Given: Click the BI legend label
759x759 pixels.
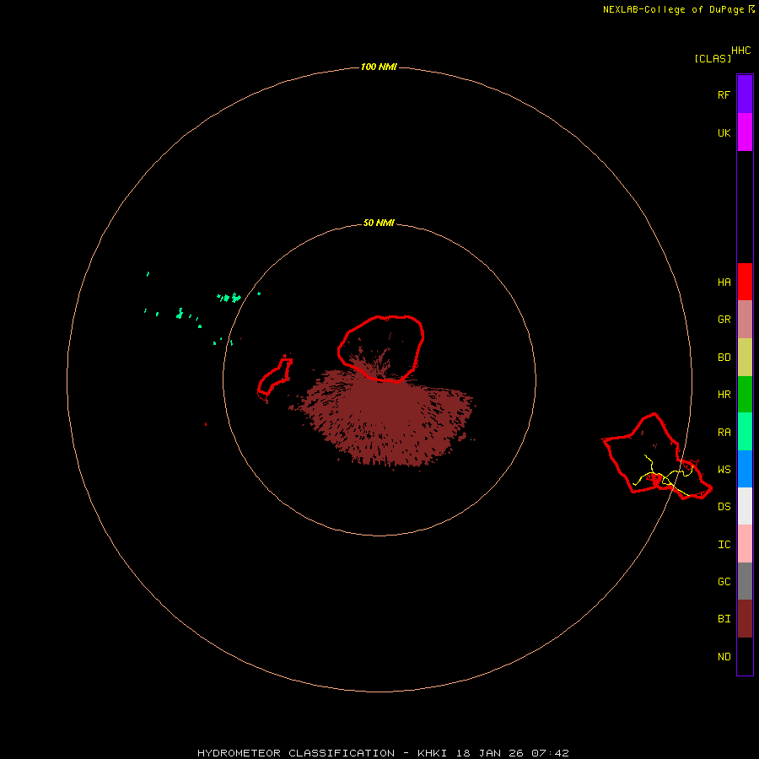Looking at the screenshot, I should click(724, 619).
